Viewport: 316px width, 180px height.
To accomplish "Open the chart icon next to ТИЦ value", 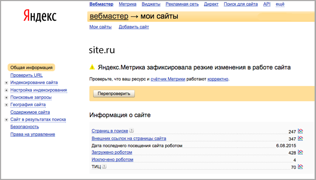I will 300,167.
